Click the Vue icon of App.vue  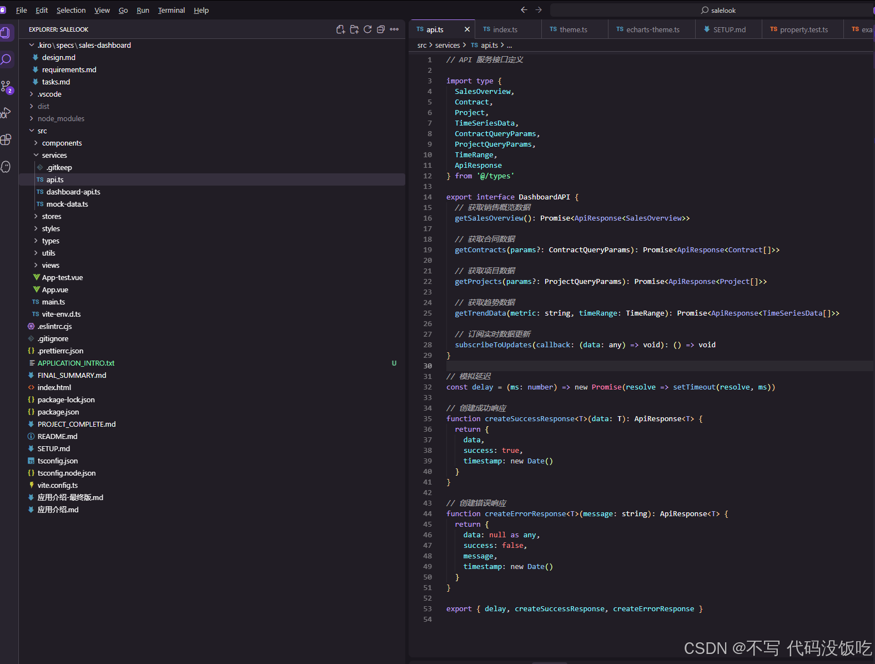[36, 289]
